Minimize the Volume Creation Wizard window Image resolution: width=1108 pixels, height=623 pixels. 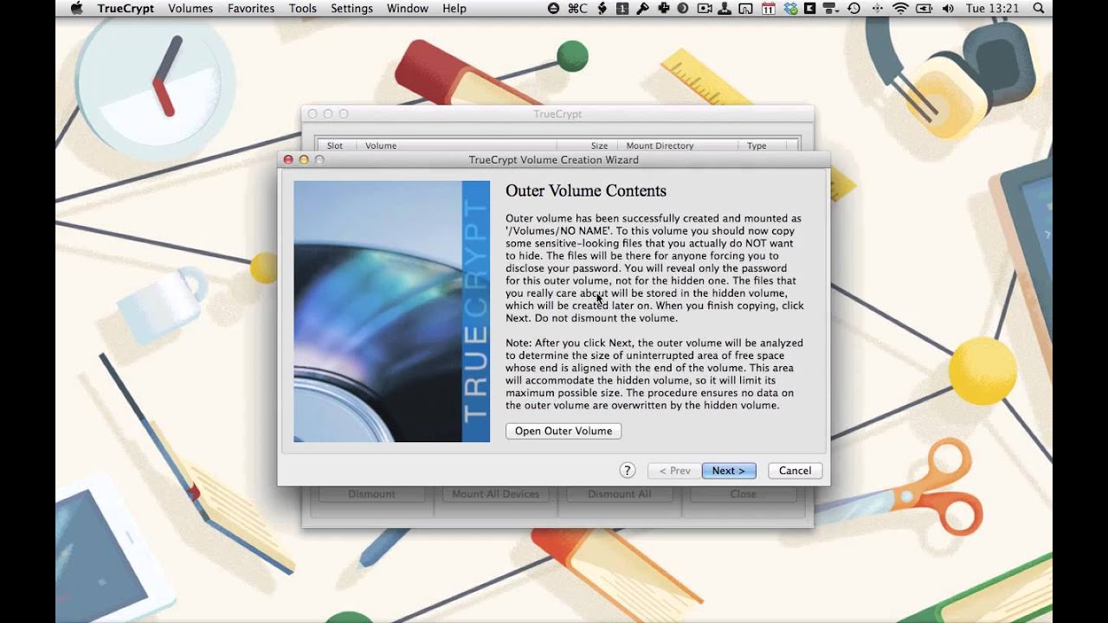click(304, 160)
